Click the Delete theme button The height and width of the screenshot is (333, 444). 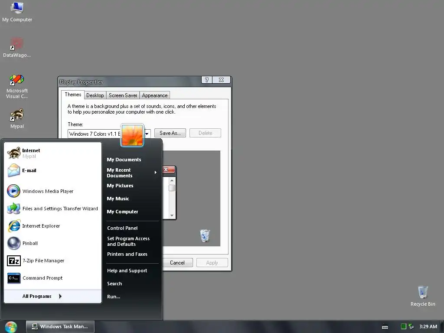[x=205, y=133]
